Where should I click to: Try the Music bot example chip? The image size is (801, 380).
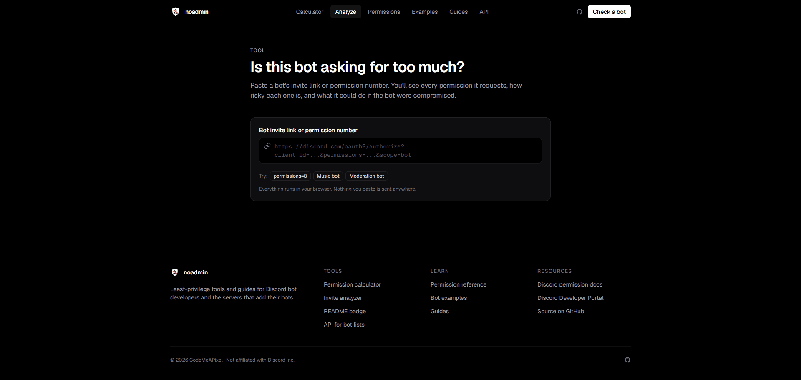point(328,176)
